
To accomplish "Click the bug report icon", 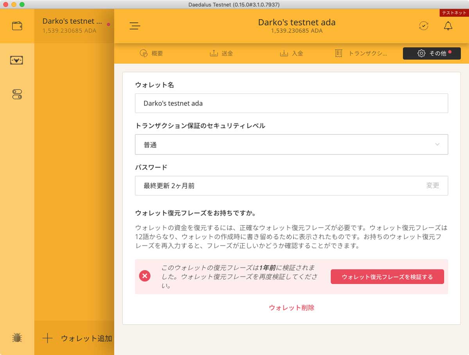I will click(17, 338).
